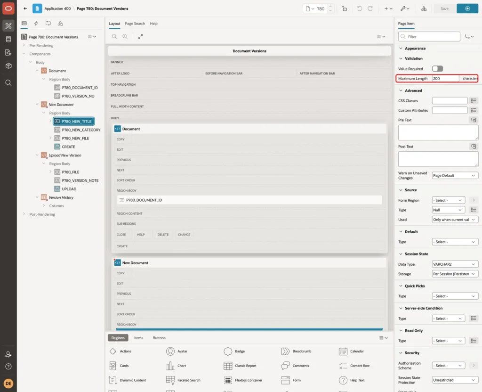Screen dimensions: 482x392
Task: Click the Run Page play button
Action: coord(467,8)
